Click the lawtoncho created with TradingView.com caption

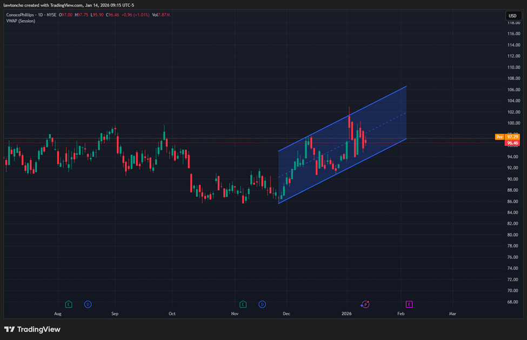point(69,5)
